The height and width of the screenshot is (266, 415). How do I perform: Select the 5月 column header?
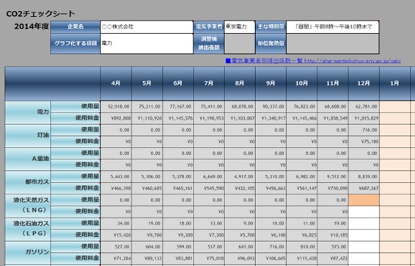click(147, 83)
